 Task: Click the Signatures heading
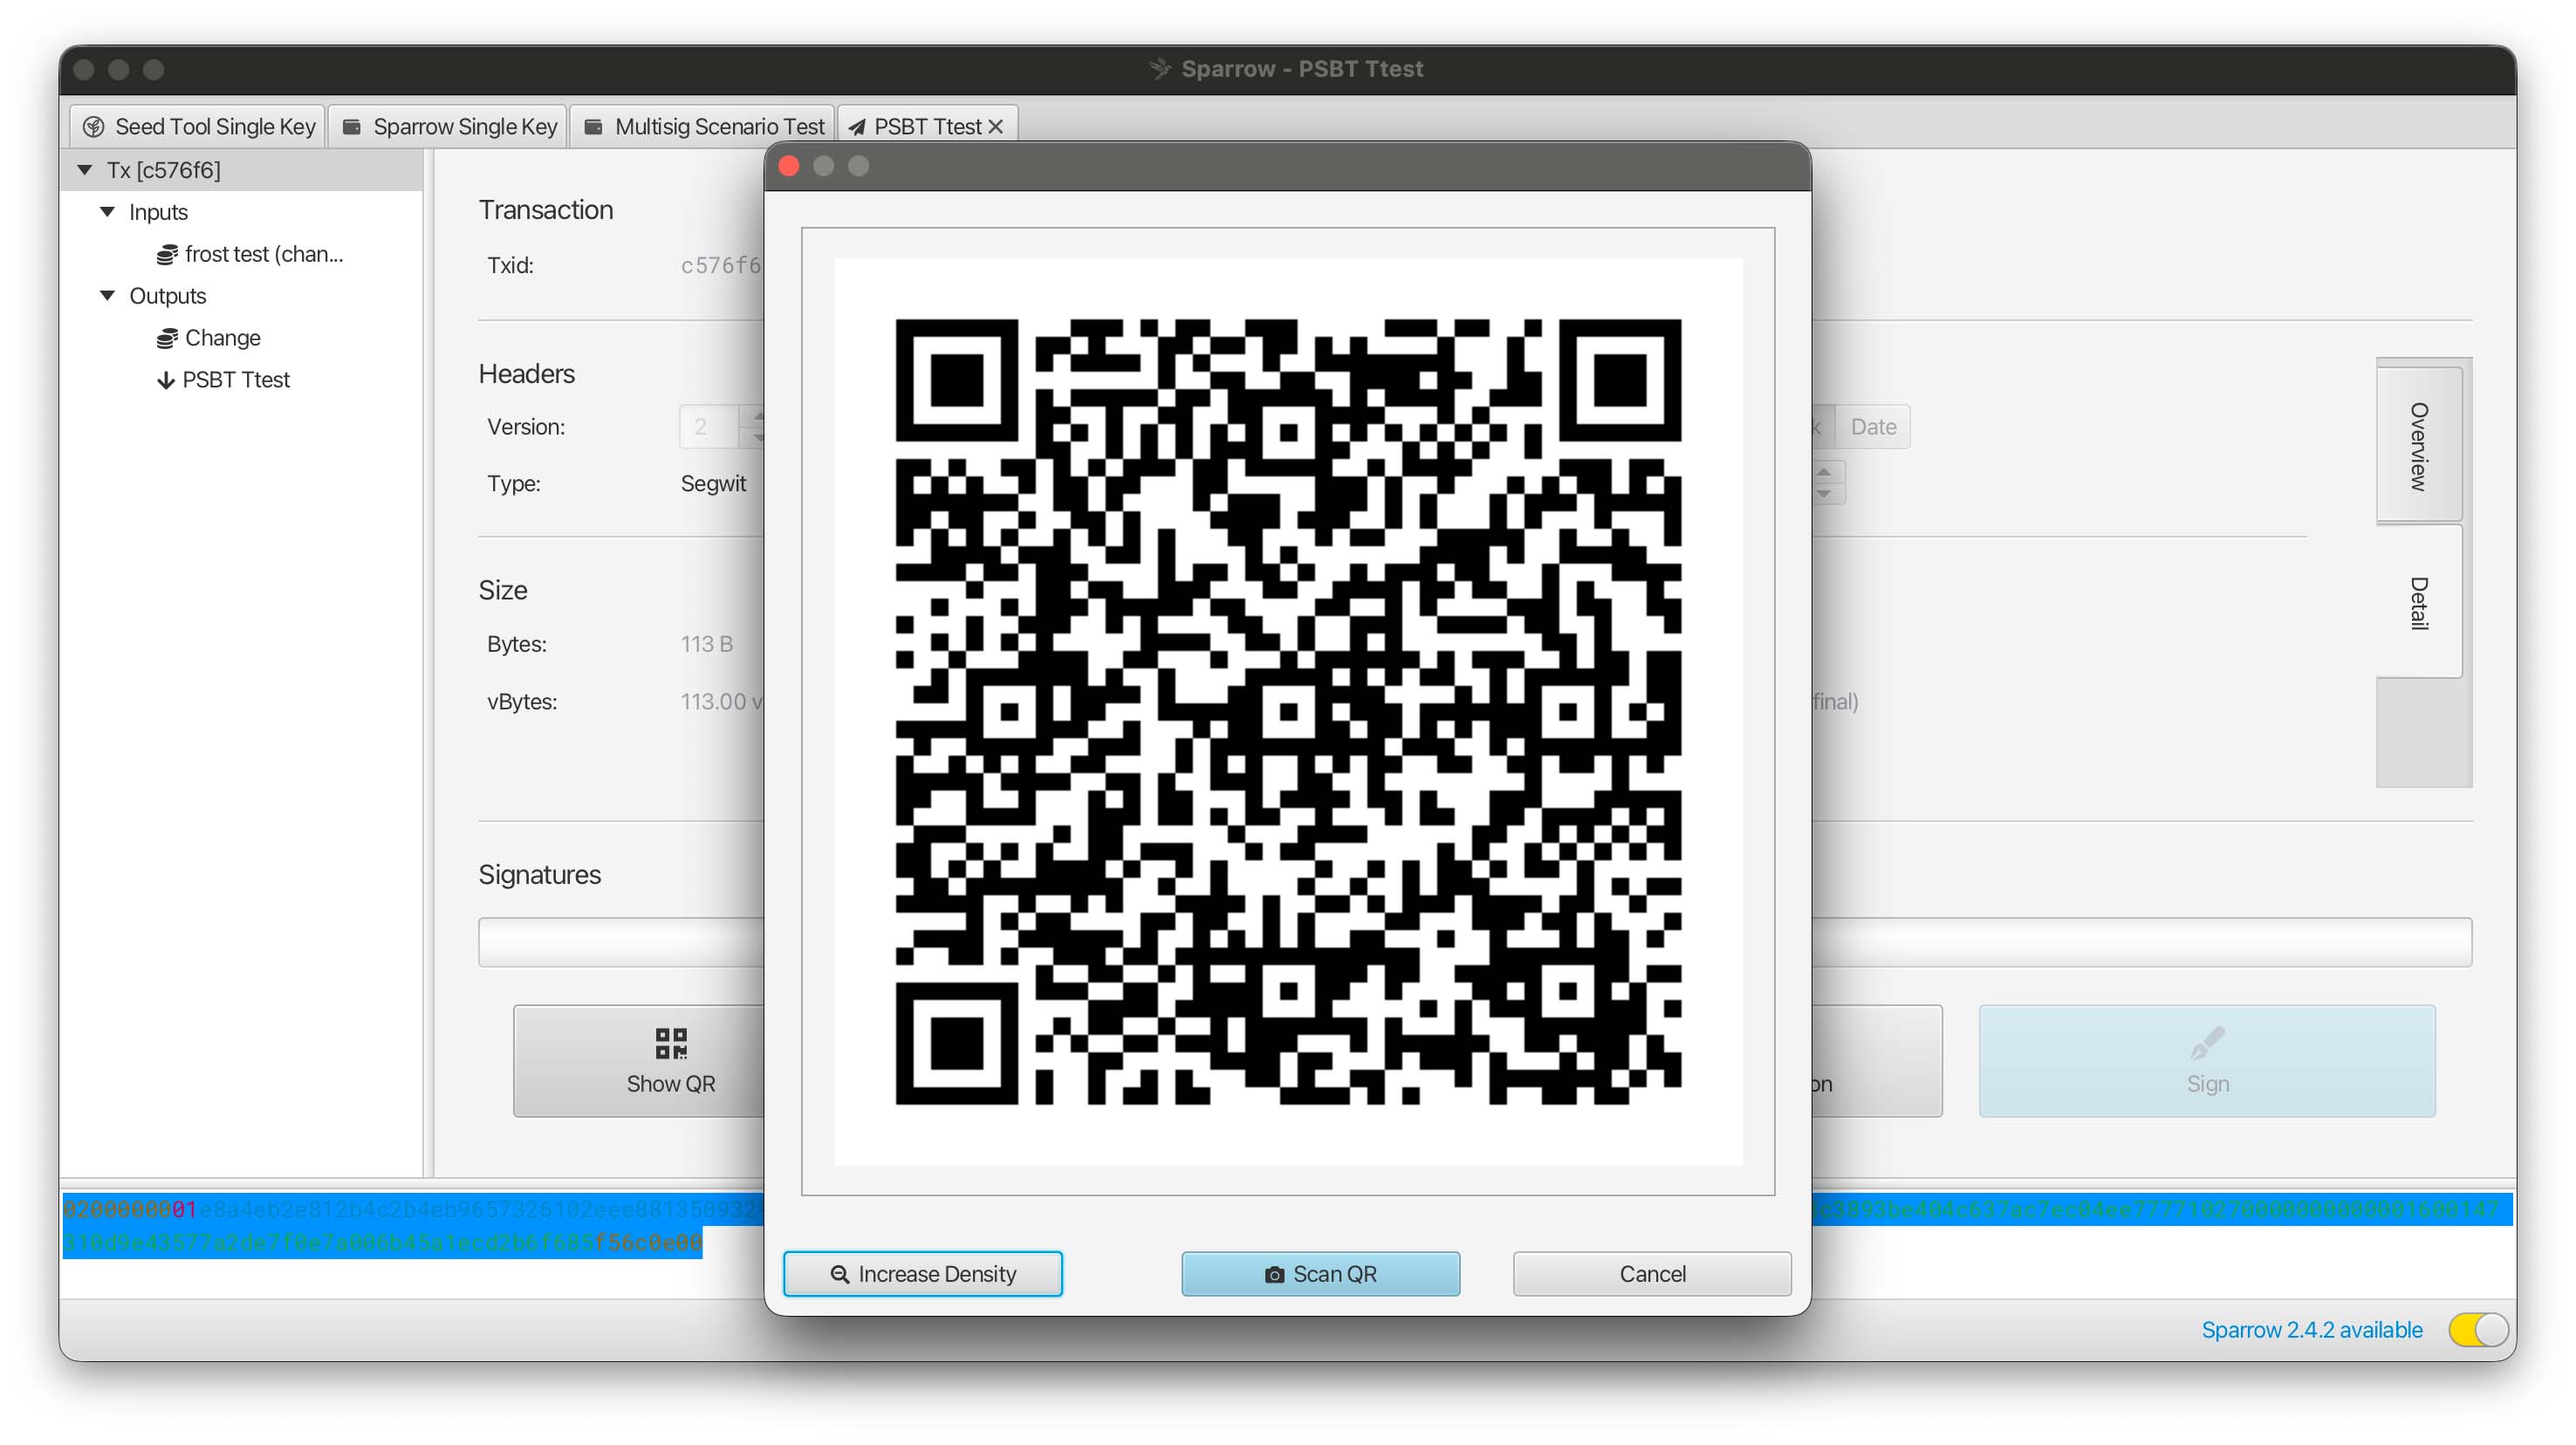point(540,875)
